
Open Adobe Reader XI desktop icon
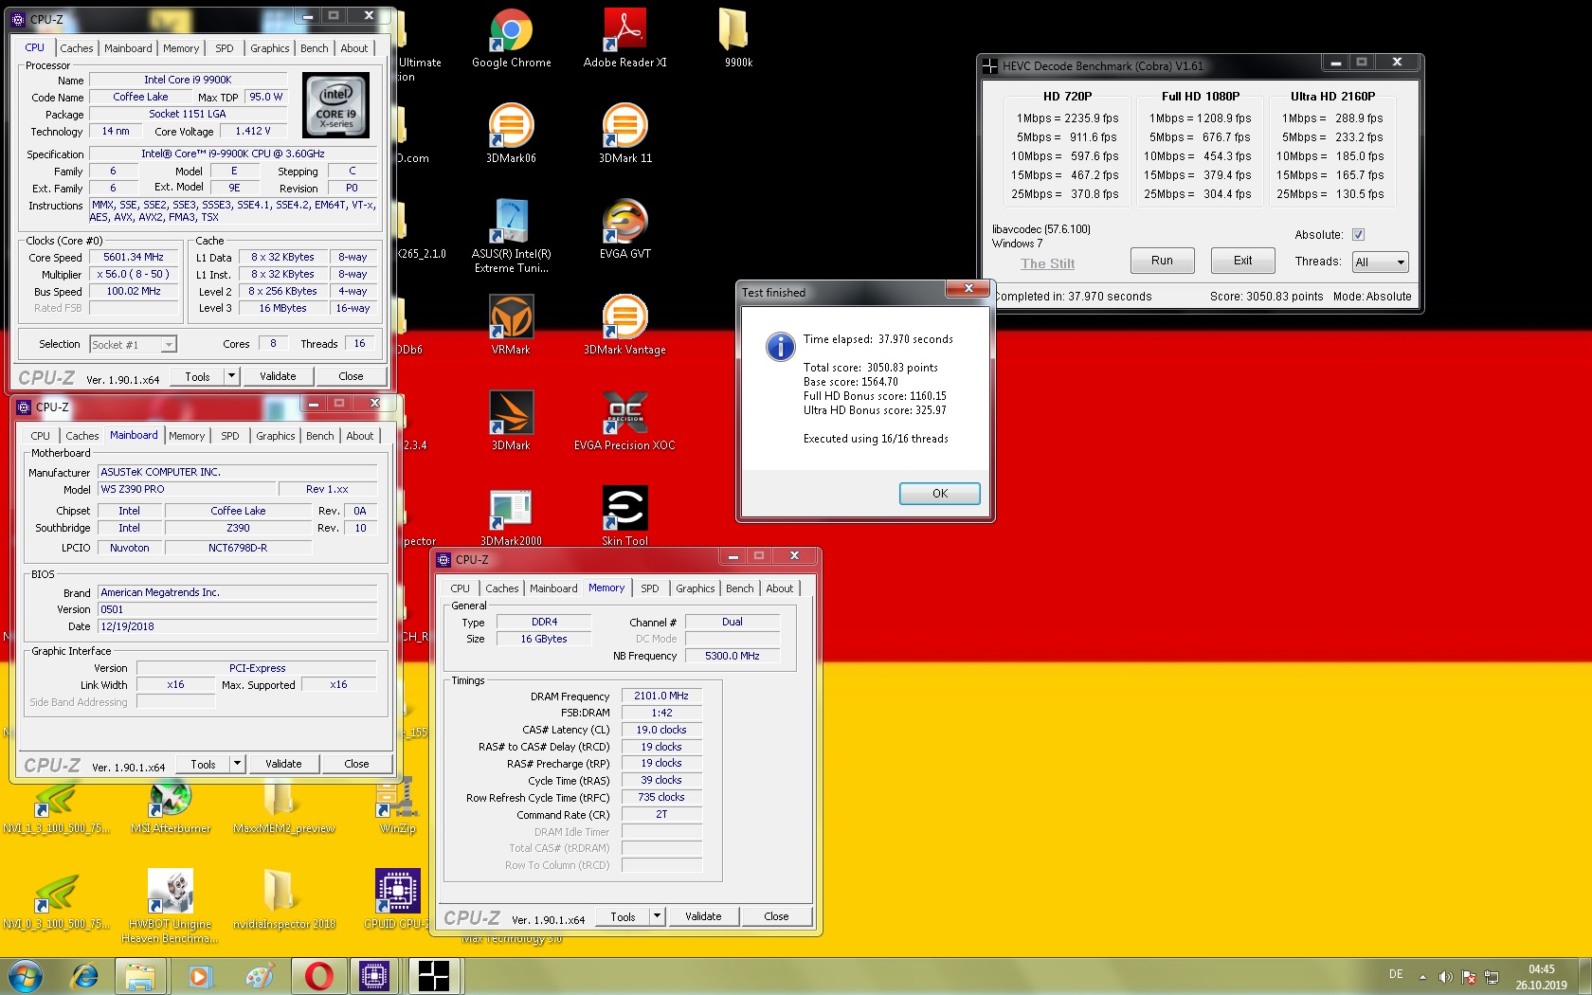625,39
